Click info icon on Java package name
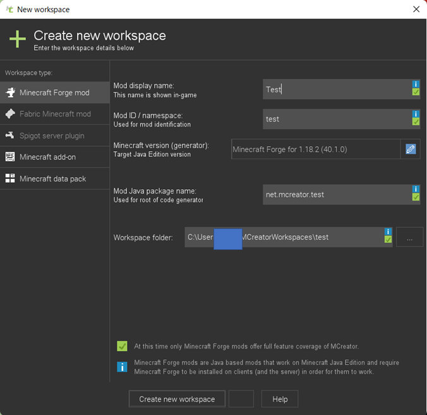 tap(416, 189)
